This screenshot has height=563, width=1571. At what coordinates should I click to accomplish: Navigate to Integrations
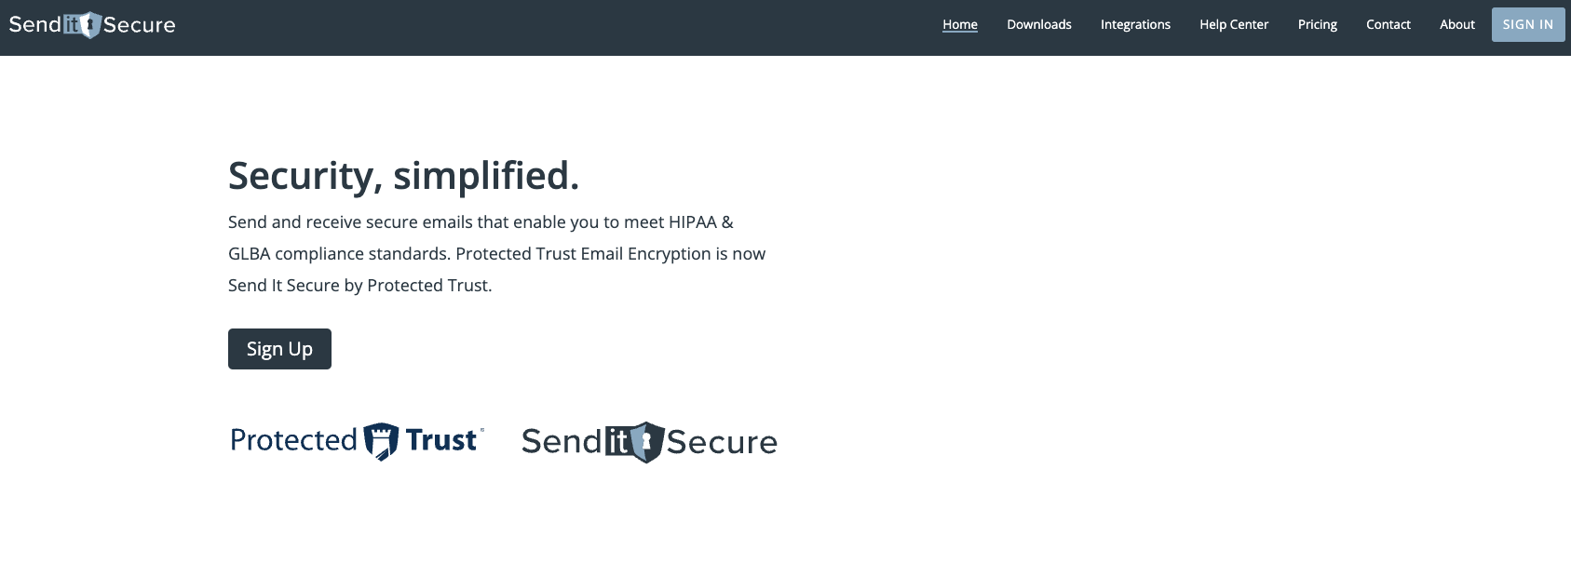[1135, 24]
